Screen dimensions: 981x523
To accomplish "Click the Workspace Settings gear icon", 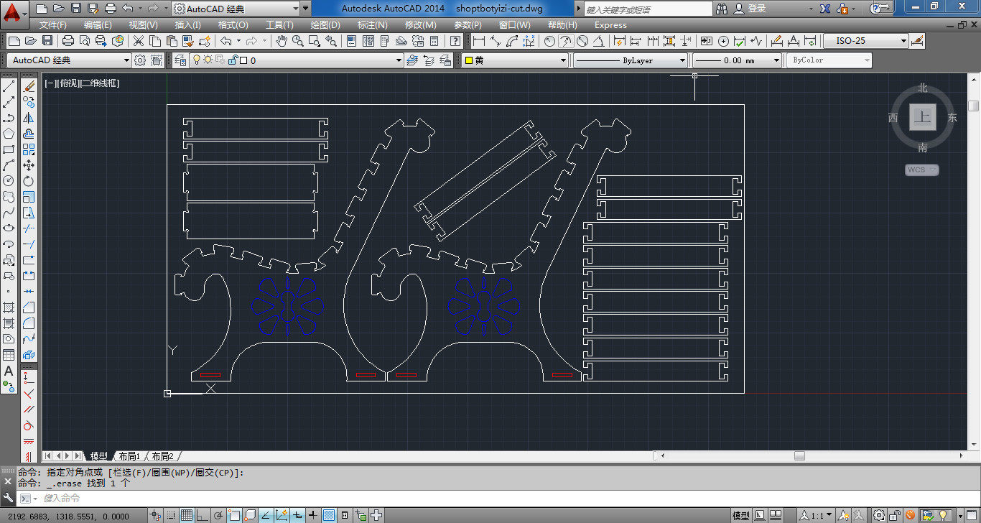I will [140, 60].
